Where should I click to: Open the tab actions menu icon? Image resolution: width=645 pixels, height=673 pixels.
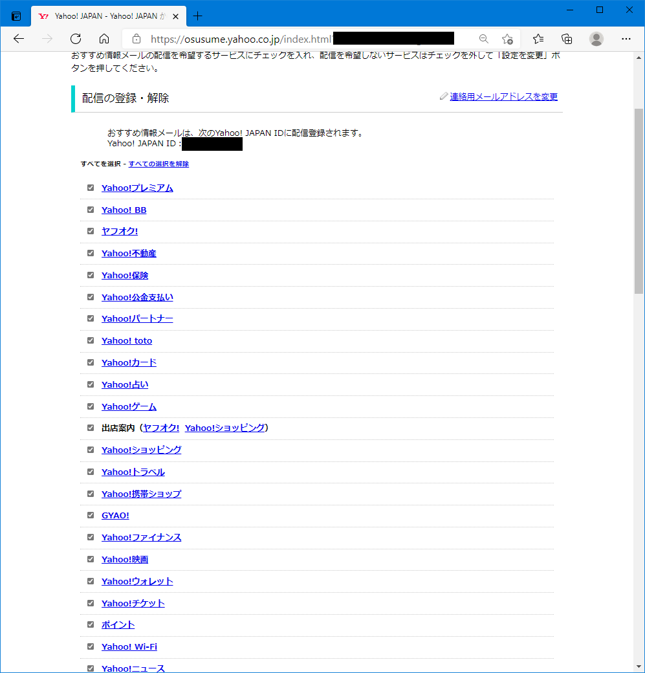point(16,16)
